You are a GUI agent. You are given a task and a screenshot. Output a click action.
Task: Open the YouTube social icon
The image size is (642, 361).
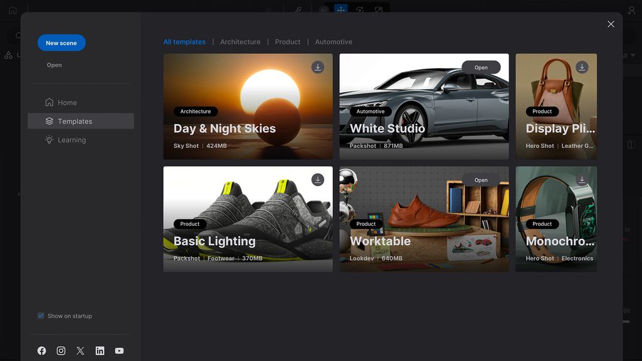pos(119,350)
